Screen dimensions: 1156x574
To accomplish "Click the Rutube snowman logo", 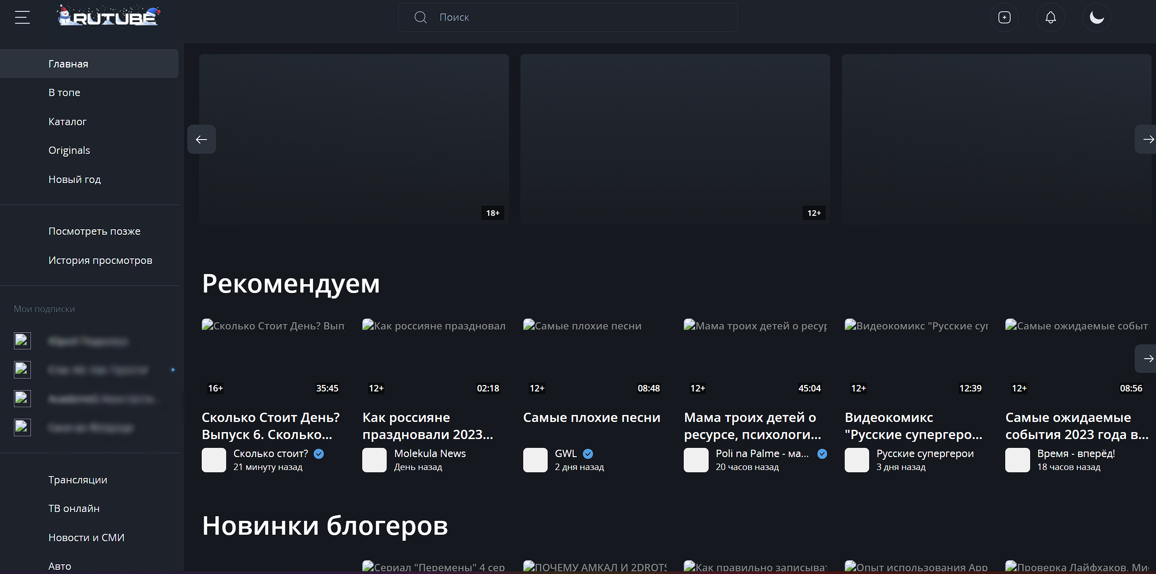I will (x=108, y=17).
